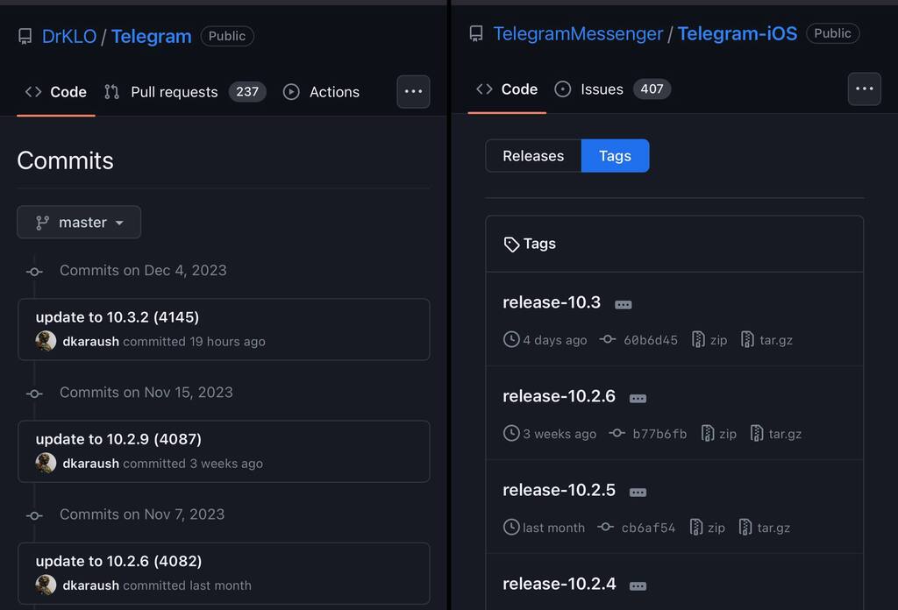This screenshot has height=610, width=898.
Task: Click dkaraush name on 10.3.2 commit
Action: 90,342
